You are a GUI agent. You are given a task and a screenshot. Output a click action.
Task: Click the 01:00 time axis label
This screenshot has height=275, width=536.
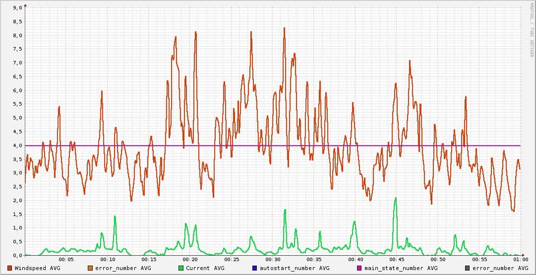(x=520, y=259)
